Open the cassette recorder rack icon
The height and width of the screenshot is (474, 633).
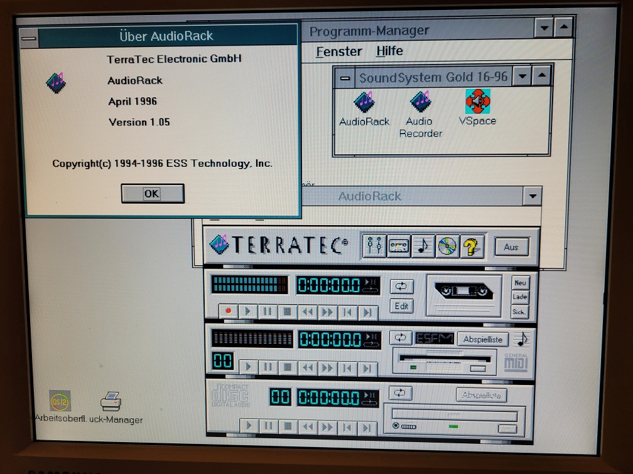pyautogui.click(x=398, y=246)
